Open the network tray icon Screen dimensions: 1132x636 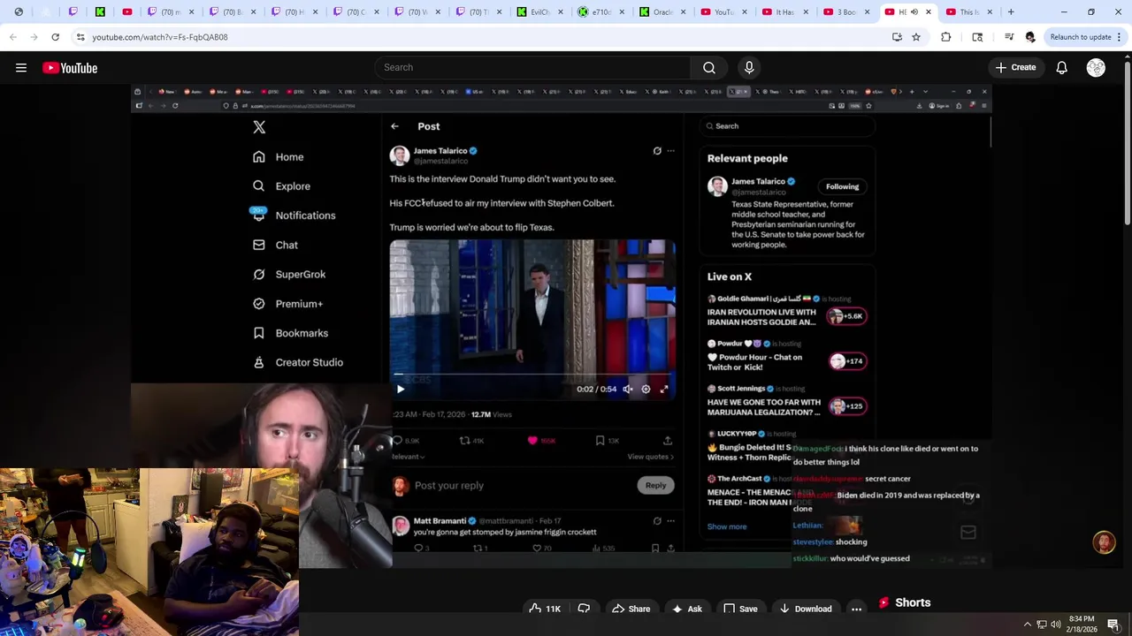tap(1042, 625)
